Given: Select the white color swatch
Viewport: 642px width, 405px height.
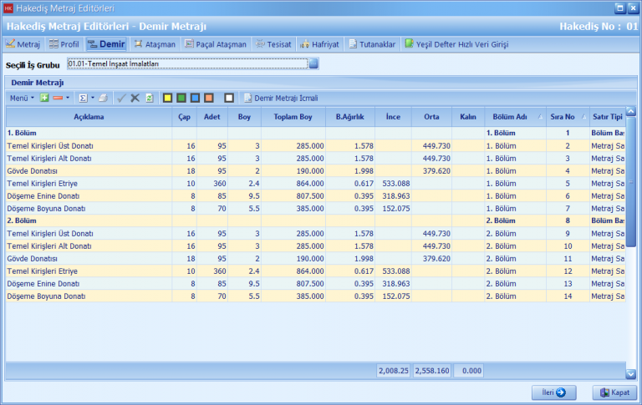Looking at the screenshot, I should click(228, 98).
